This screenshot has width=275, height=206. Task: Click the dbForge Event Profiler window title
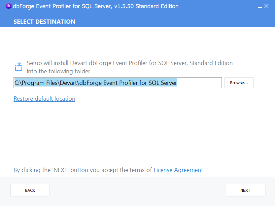tap(96, 6)
